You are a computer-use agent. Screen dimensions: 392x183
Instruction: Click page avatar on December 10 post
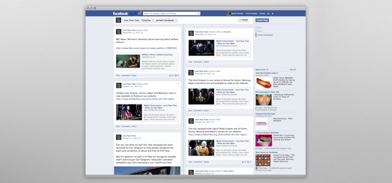(191, 33)
